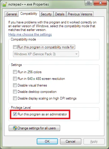Click the shield icon on Change settings button
The width and height of the screenshot is (109, 149).
click(x=15, y=128)
